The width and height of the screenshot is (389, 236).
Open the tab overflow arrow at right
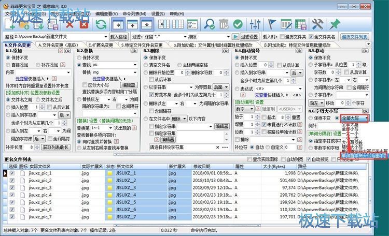pos(368,45)
